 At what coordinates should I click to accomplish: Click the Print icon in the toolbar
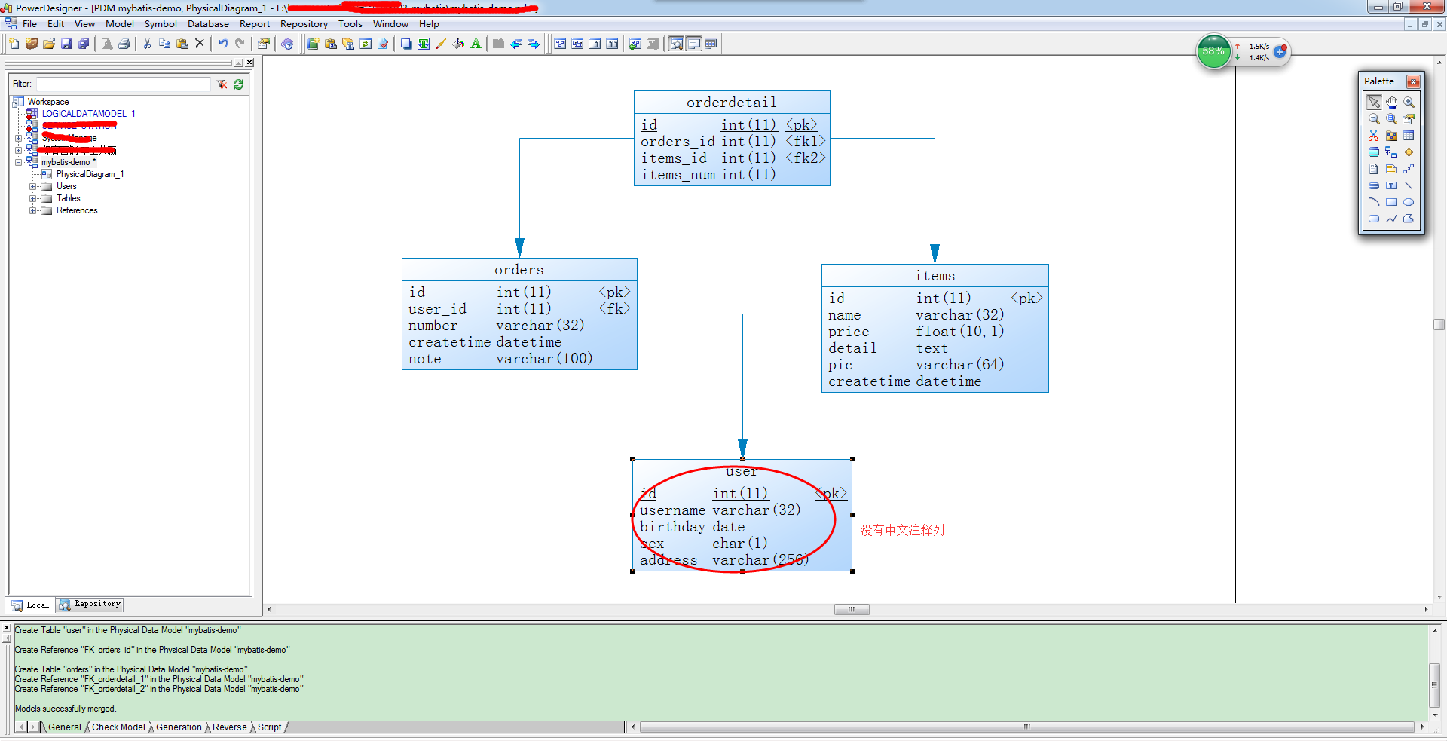124,44
